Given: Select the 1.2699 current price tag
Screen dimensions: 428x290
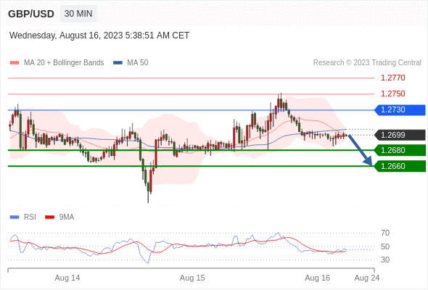Looking at the screenshot, I should pyautogui.click(x=400, y=135).
